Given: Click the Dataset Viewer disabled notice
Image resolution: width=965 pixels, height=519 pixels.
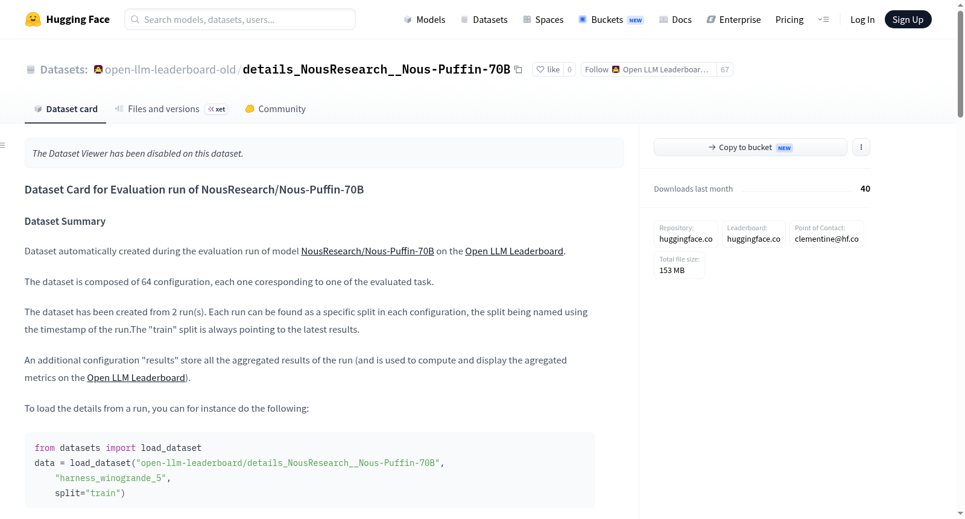Looking at the screenshot, I should coord(324,153).
